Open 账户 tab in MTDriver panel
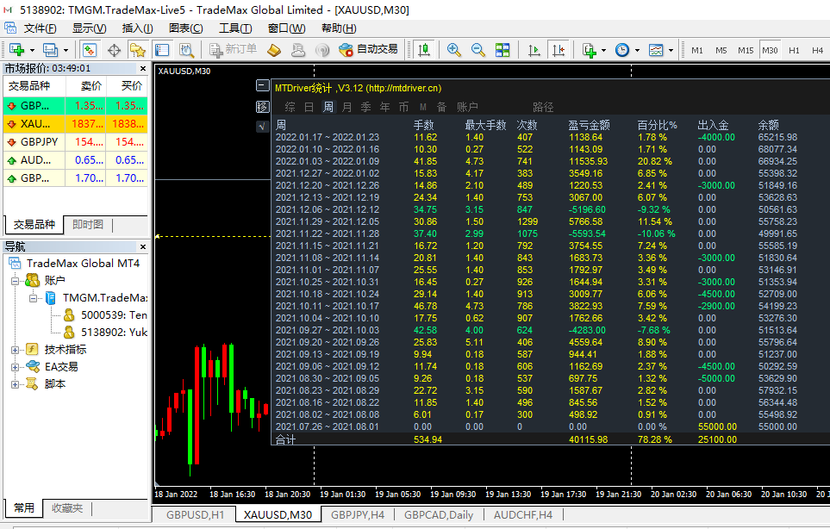Screen dimensions: 830x529 click(x=467, y=107)
